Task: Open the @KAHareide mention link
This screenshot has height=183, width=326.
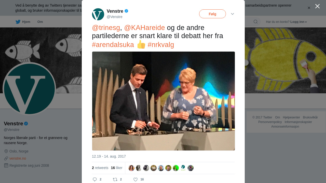Action: 144,28
